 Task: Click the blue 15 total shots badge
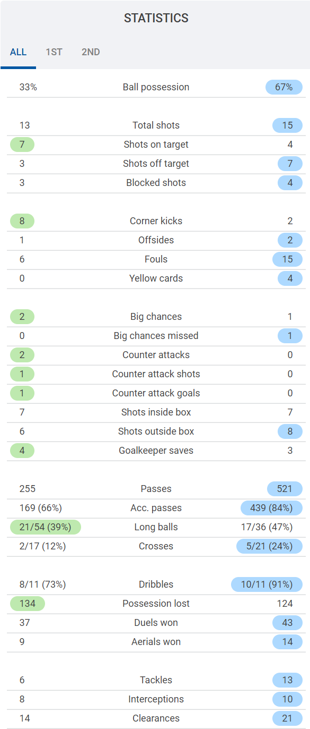[287, 125]
